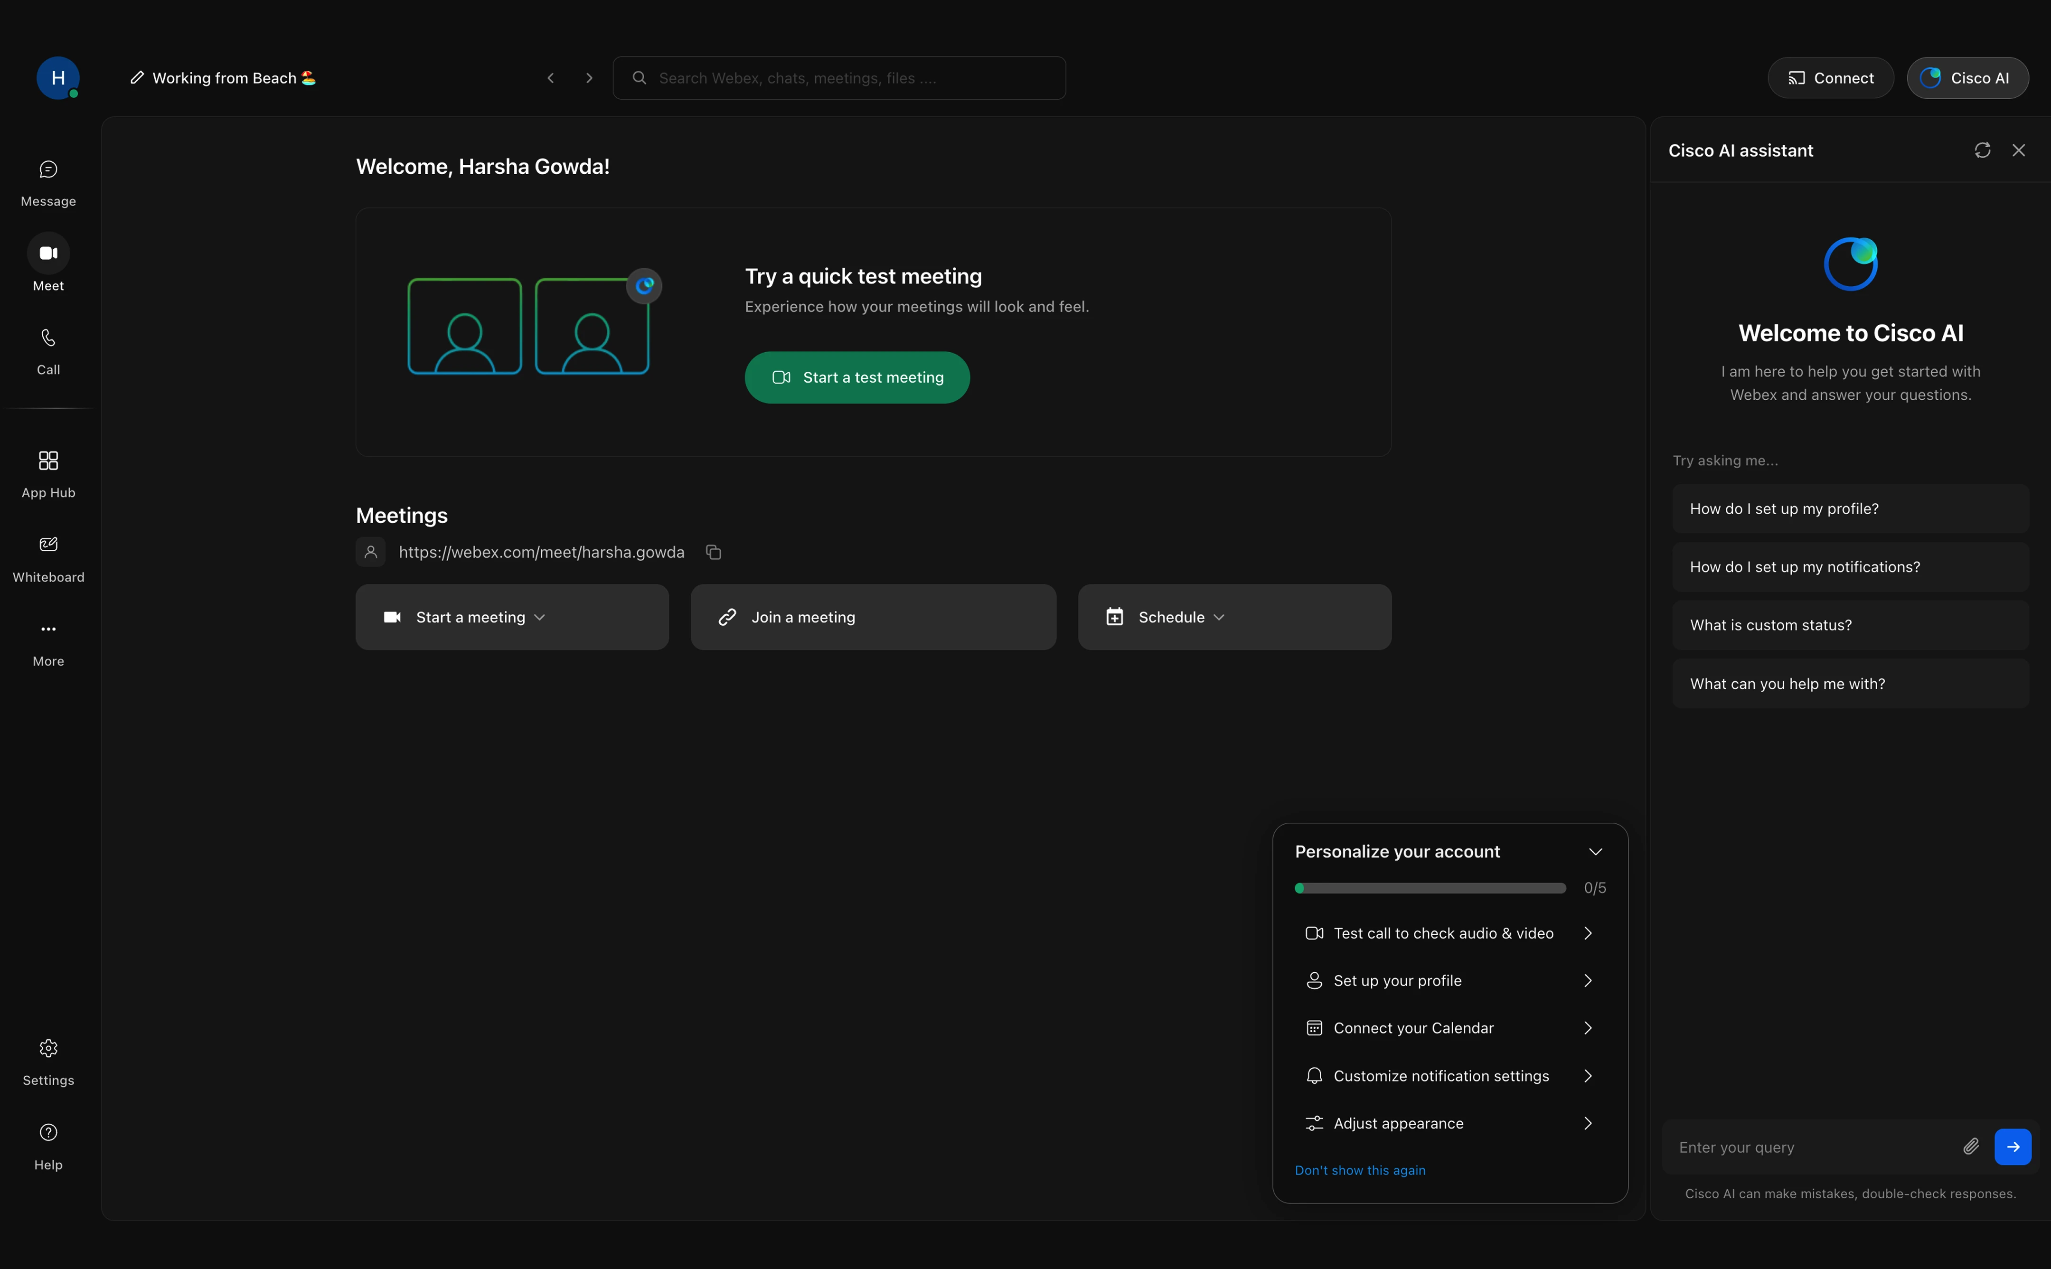
Task: Click the personalization progress bar
Action: click(x=1430, y=888)
